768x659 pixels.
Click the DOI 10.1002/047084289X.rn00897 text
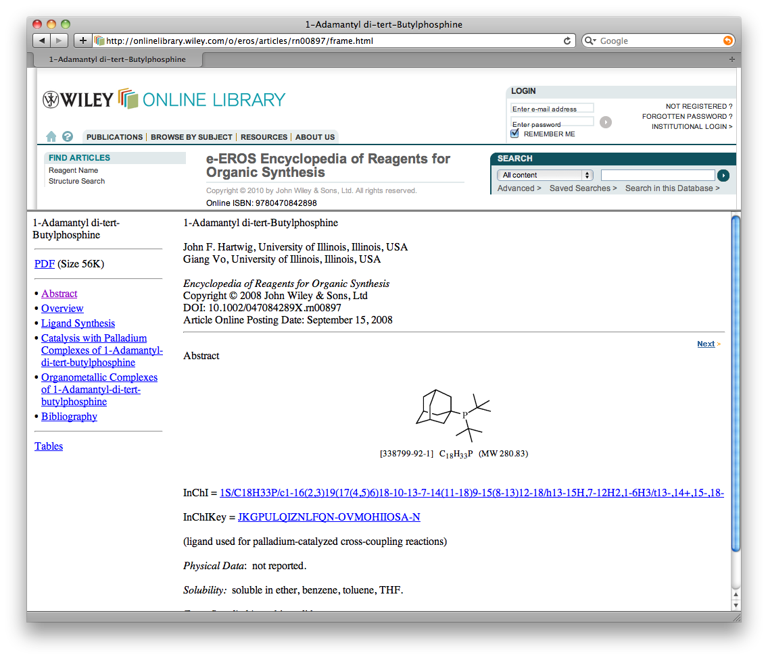(262, 308)
